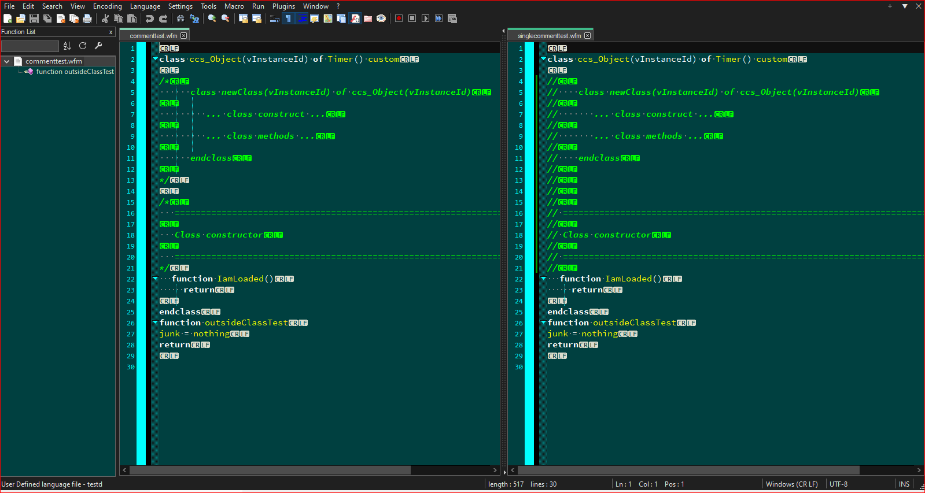Start macro recording with red record button

pos(399,18)
